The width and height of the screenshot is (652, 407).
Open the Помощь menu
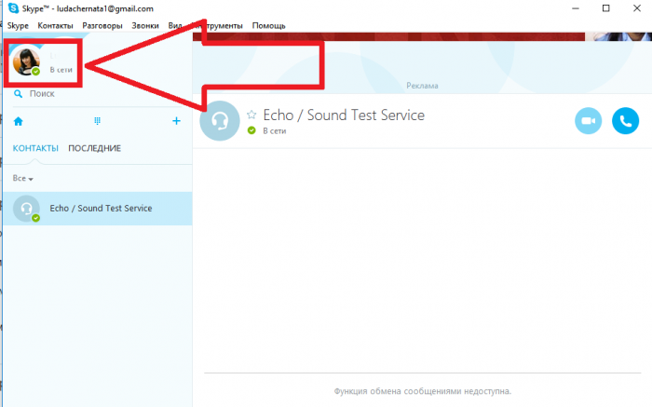(x=271, y=26)
